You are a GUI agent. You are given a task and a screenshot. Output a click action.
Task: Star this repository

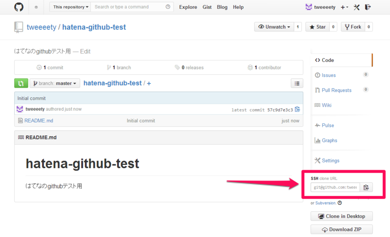pos(318,27)
